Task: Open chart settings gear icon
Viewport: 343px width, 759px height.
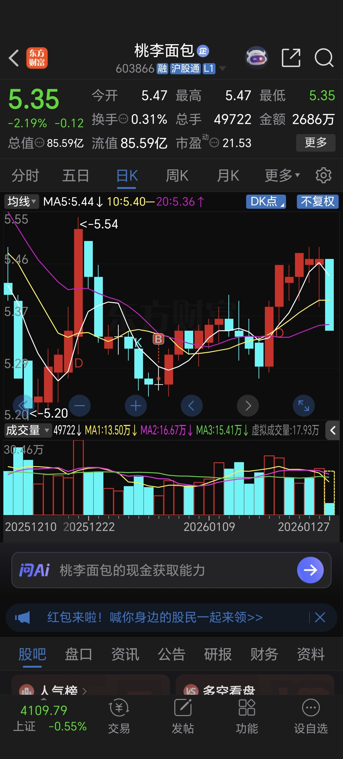Action: point(323,175)
